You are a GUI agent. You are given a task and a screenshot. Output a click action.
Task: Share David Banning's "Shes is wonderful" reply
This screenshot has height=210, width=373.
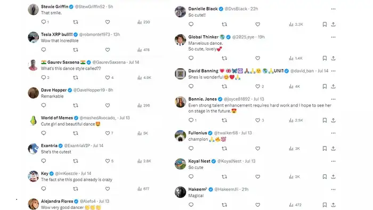(333, 86)
